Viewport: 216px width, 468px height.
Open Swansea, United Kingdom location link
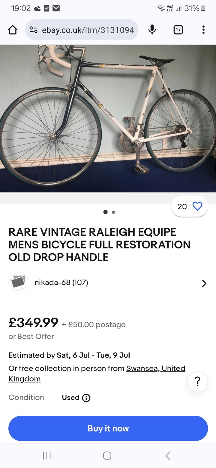pos(155,368)
